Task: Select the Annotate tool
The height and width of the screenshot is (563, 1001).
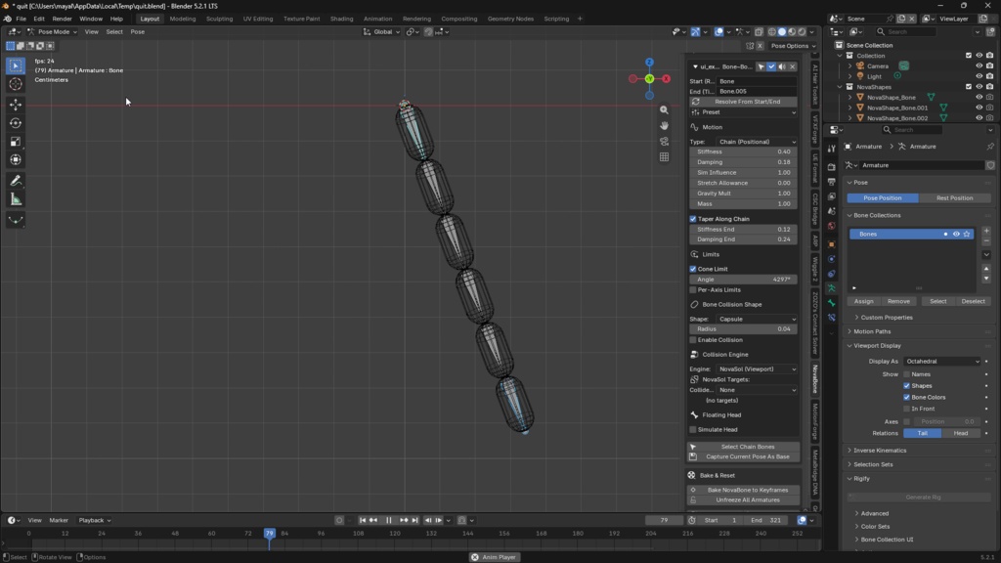Action: (x=16, y=181)
